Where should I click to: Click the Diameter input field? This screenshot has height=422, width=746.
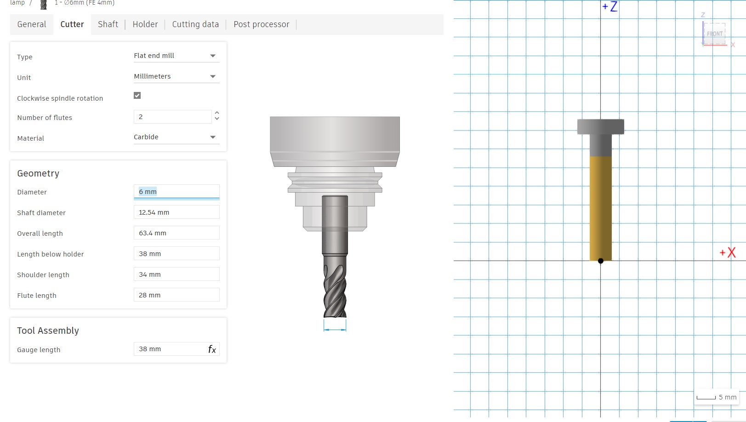point(177,192)
